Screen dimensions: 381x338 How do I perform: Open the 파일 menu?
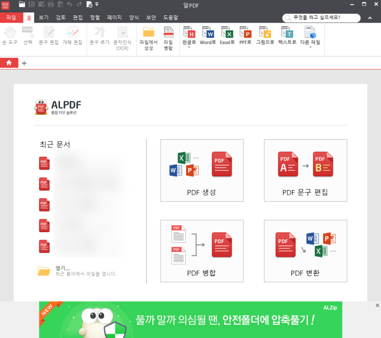[x=11, y=17]
